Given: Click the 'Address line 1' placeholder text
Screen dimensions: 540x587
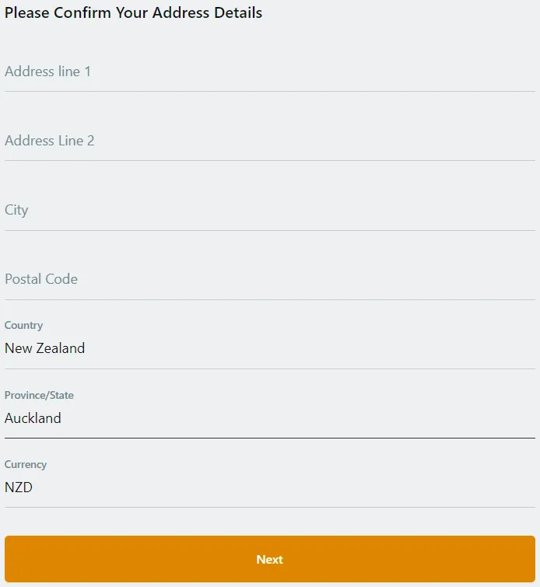Looking at the screenshot, I should (x=47, y=72).
